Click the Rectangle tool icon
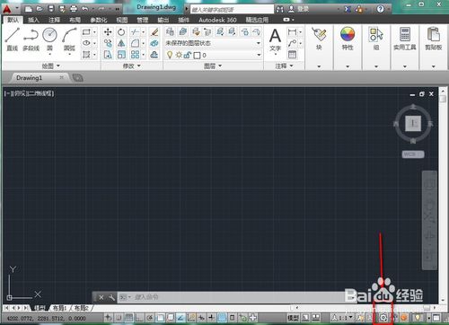This screenshot has height=325, width=449. point(86,32)
